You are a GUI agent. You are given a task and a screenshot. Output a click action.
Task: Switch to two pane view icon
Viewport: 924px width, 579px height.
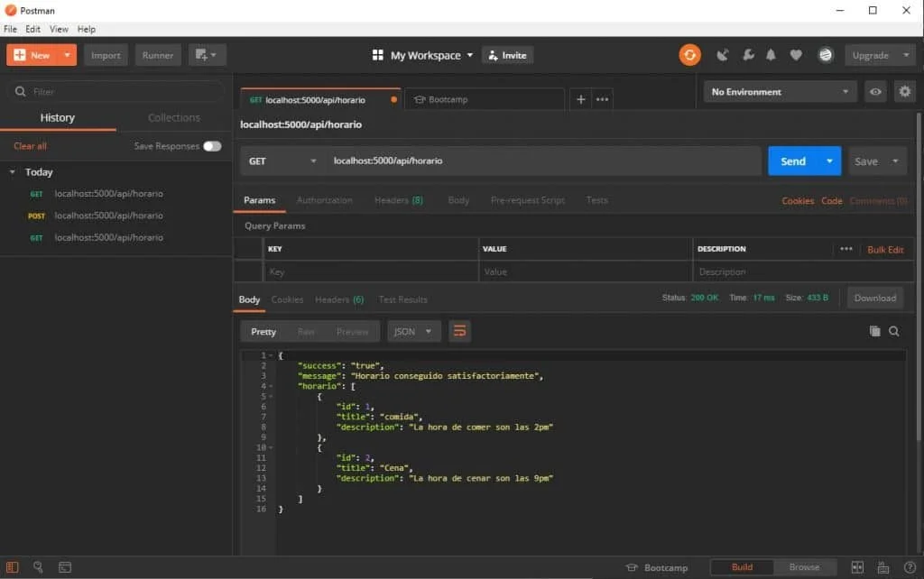(857, 567)
